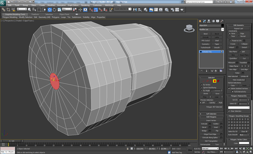
Task: Select SubObj preview selection radio
Action: [208, 103]
